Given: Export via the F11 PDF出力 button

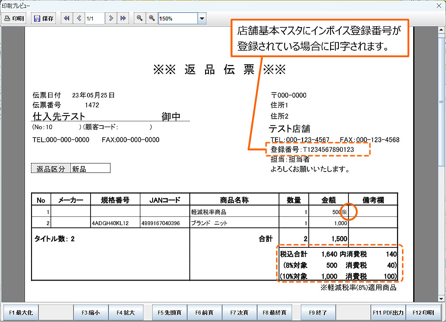Looking at the screenshot, I should (388, 312).
